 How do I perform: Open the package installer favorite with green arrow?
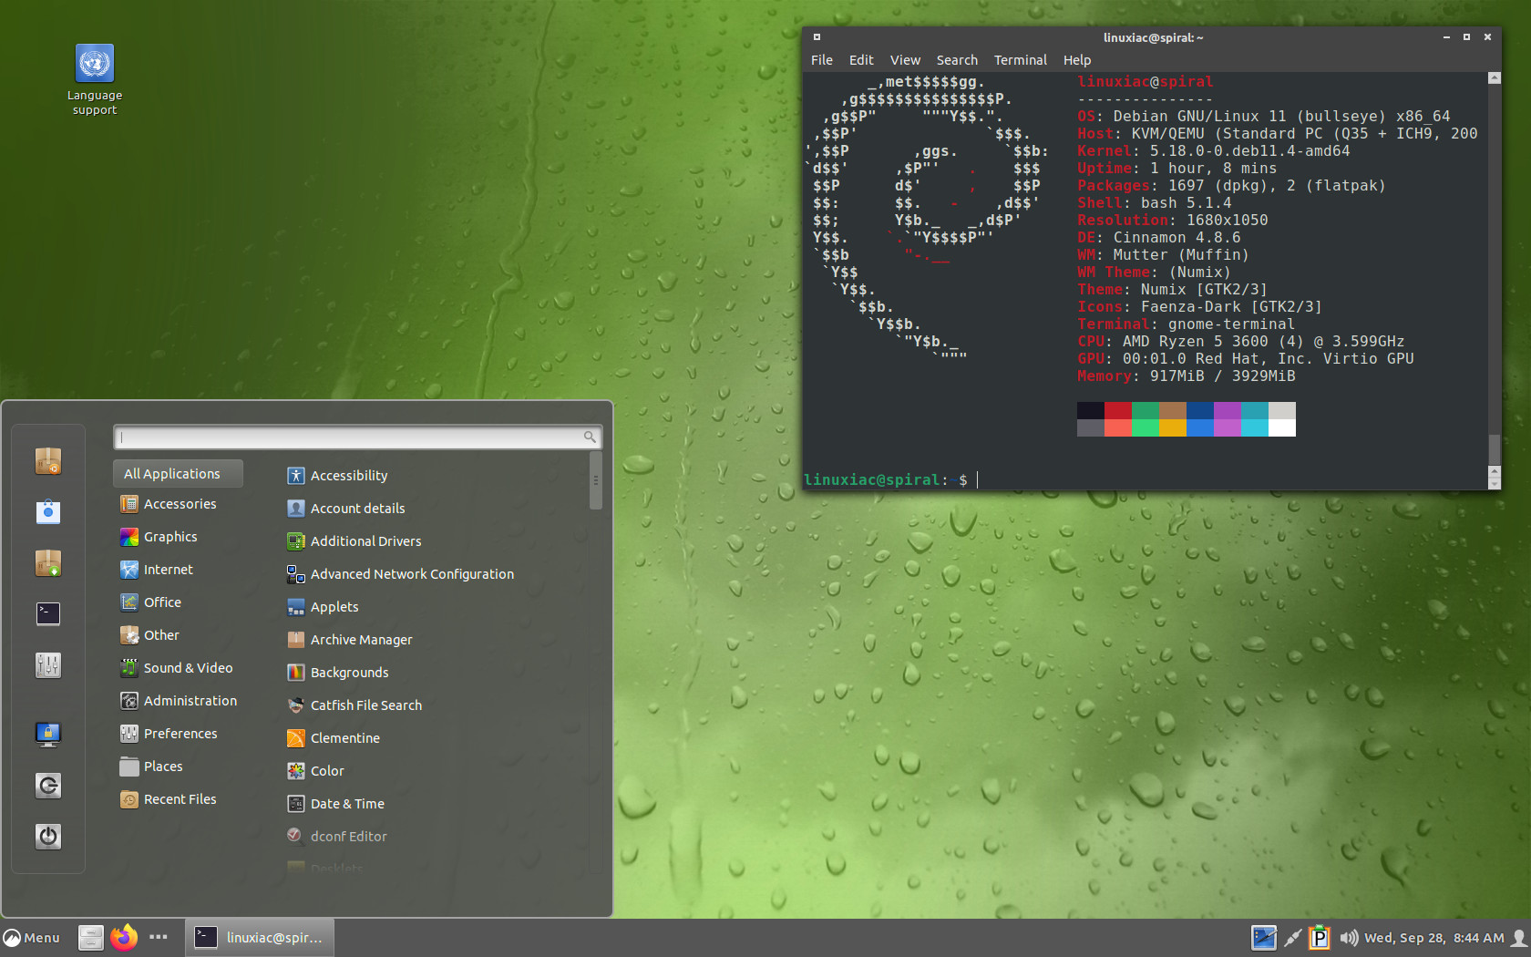[x=48, y=563]
